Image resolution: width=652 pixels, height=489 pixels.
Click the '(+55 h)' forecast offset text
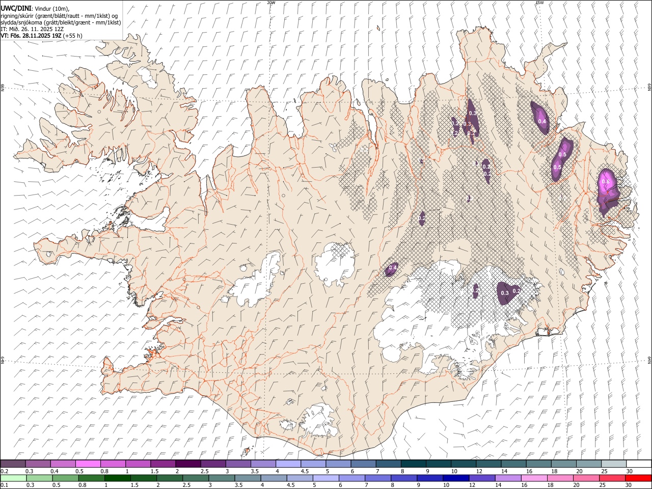(73, 36)
